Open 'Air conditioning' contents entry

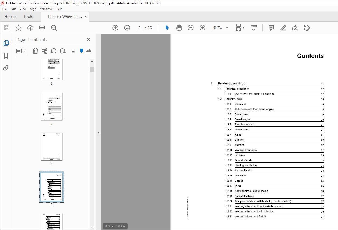pos(244,170)
